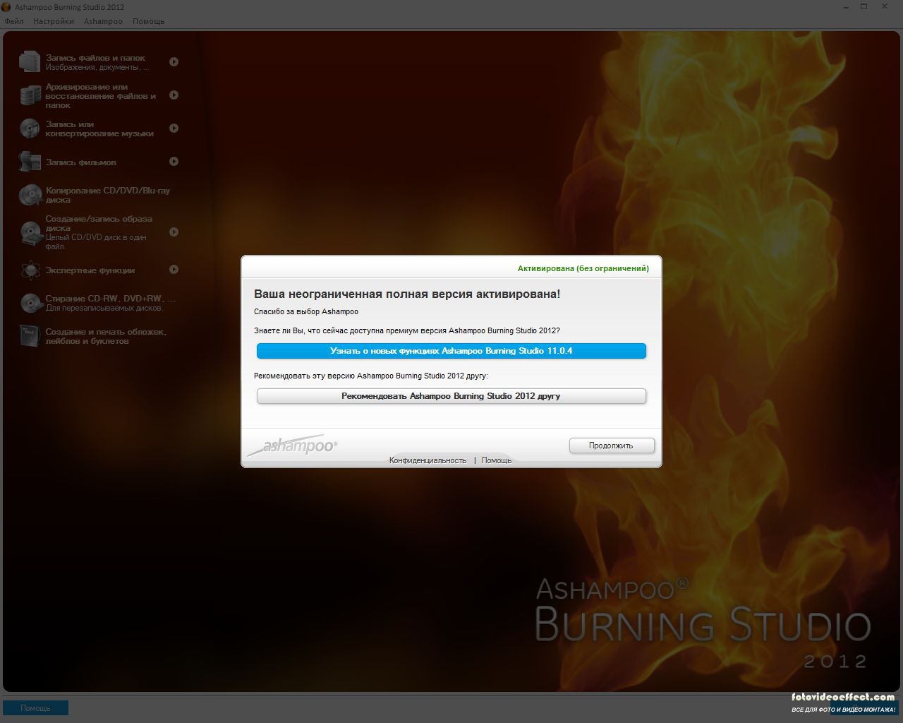
Task: Open the Настройки menu
Action: 54,21
